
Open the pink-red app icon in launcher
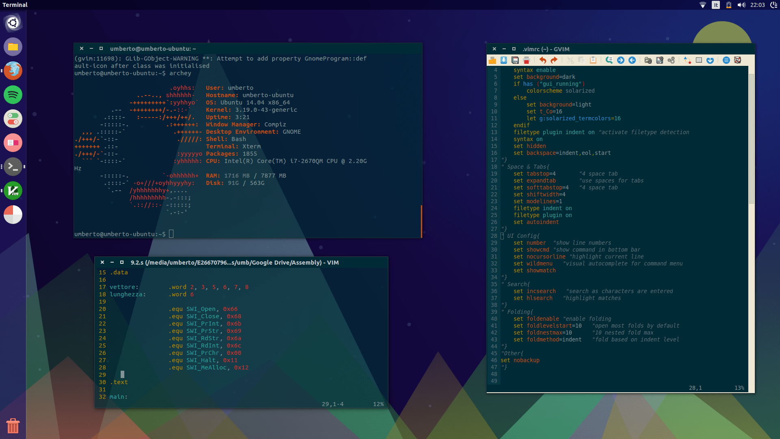pos(13,143)
